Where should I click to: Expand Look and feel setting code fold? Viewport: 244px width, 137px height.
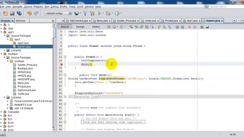point(65,122)
